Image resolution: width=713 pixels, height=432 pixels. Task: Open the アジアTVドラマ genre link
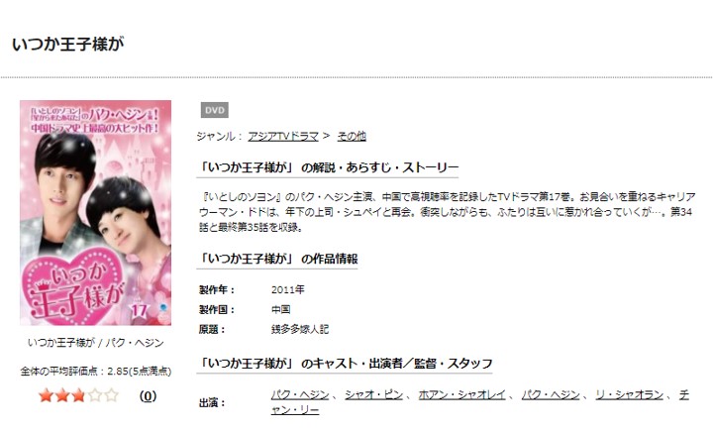(283, 136)
